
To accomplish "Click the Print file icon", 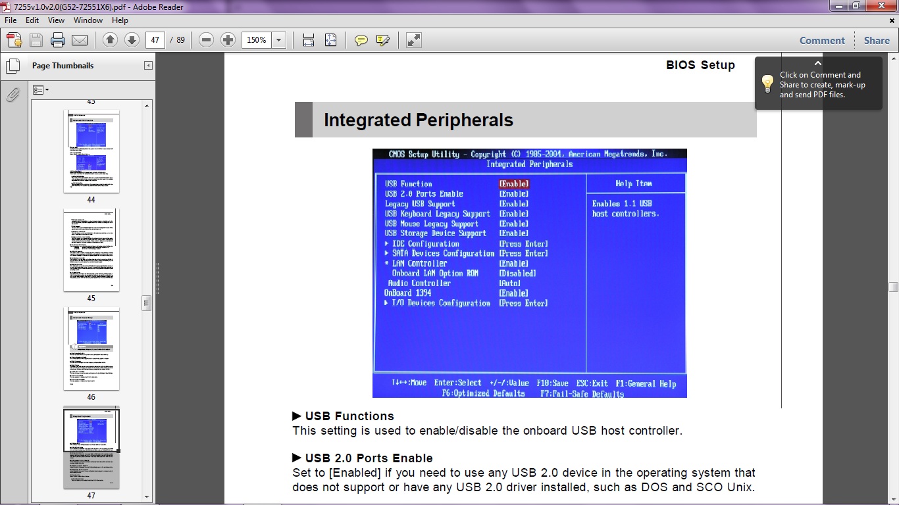I will coord(58,40).
